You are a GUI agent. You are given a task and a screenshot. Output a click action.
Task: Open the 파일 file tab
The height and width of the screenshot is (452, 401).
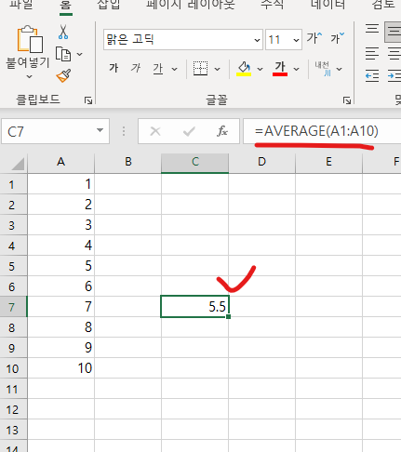click(21, 5)
